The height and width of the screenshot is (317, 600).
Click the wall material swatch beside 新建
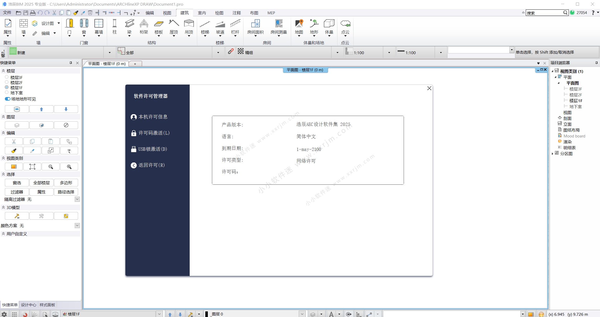(x=13, y=52)
